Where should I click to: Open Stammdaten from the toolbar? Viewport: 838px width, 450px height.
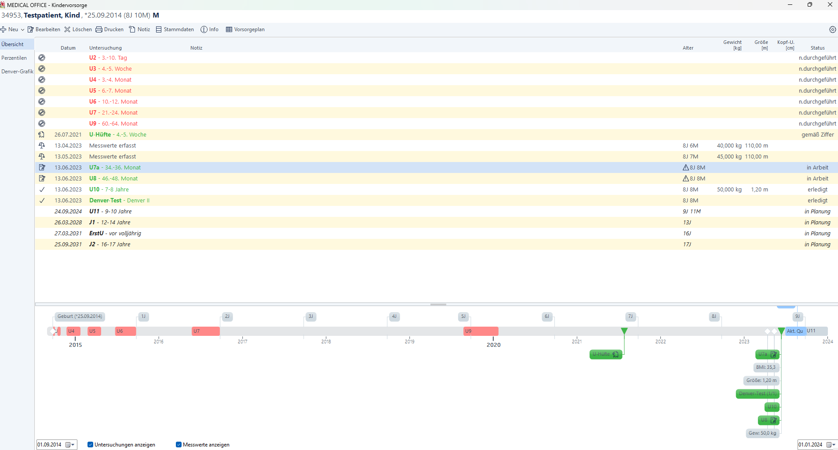175,29
